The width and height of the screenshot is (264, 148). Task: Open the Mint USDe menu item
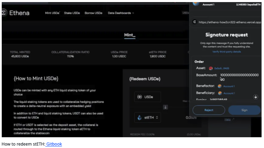click(52, 13)
